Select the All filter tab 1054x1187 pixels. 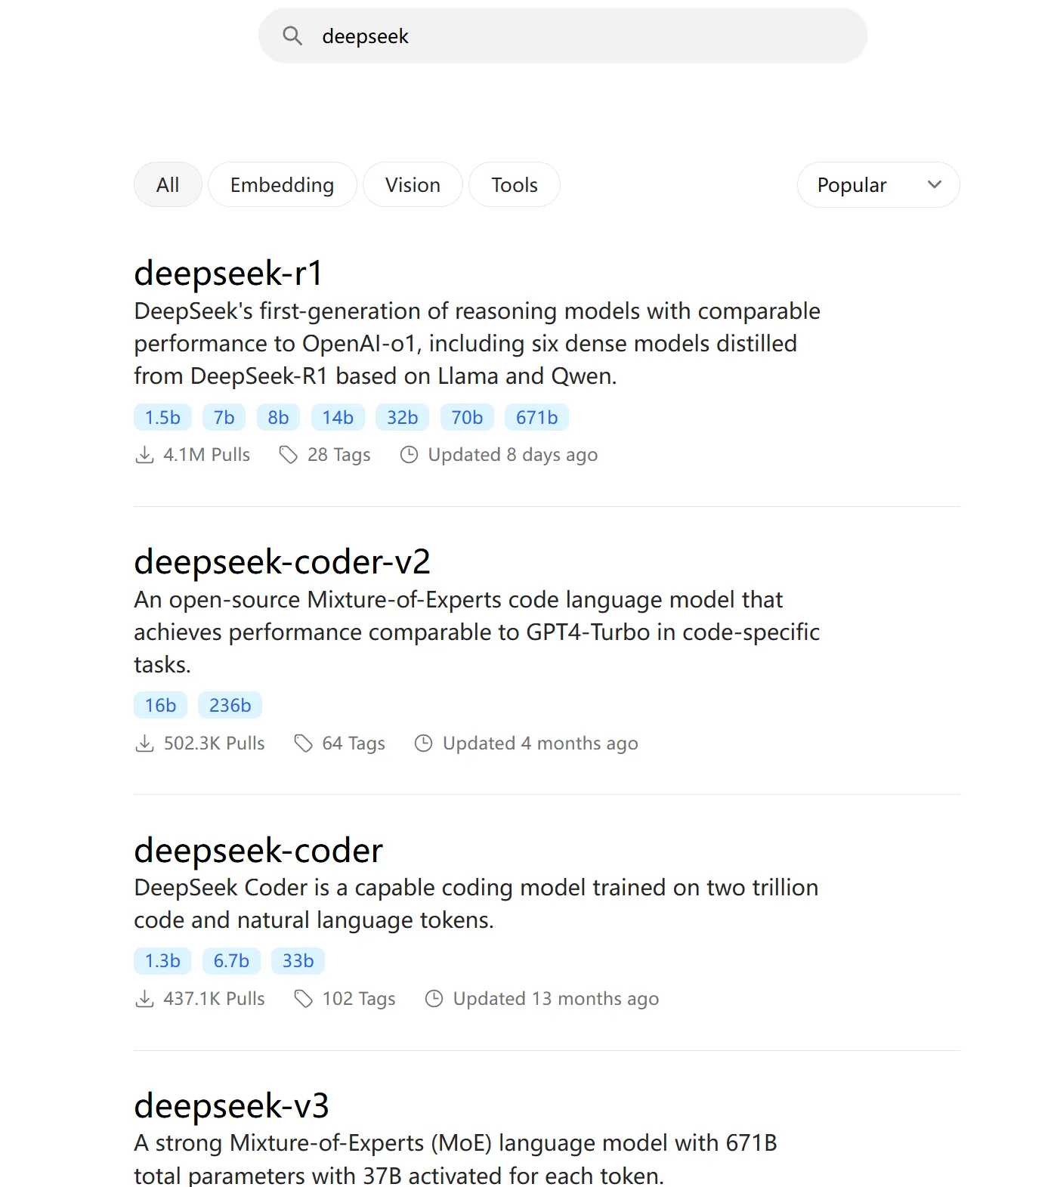tap(168, 184)
